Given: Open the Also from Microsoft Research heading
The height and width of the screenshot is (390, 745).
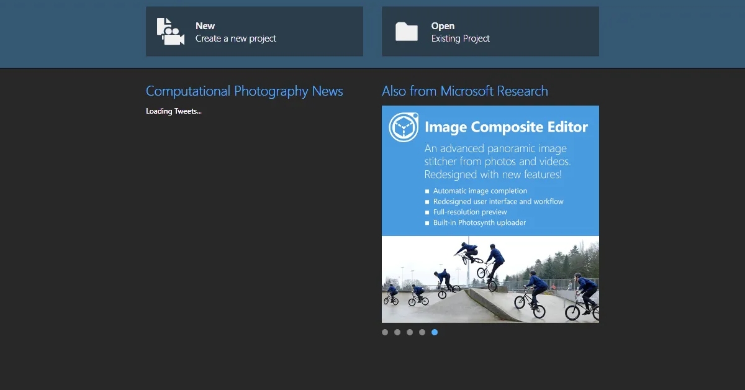Looking at the screenshot, I should 464,91.
